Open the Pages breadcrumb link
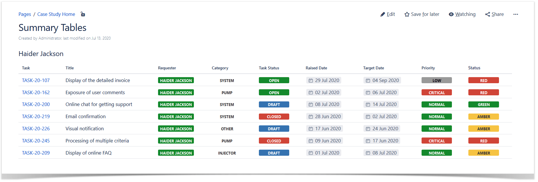This screenshot has height=182, width=538. [25, 14]
